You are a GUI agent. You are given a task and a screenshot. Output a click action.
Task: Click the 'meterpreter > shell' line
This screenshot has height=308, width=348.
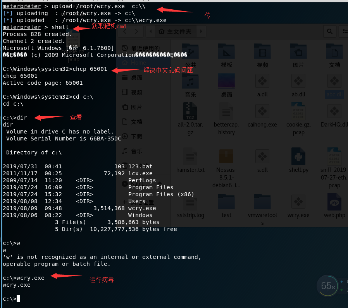tap(36, 27)
